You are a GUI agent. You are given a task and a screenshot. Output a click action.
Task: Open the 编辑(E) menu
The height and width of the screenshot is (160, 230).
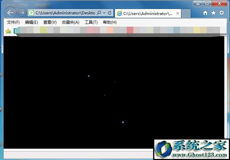31,22
